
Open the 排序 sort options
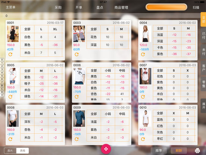[x=159, y=151]
